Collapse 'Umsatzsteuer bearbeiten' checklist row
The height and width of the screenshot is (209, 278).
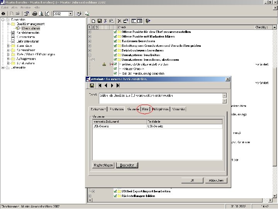[x=90, y=55]
